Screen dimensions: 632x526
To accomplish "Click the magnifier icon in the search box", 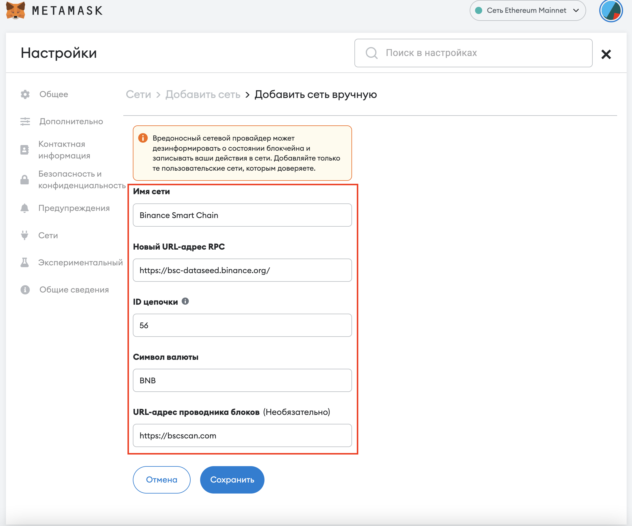I will pyautogui.click(x=371, y=53).
